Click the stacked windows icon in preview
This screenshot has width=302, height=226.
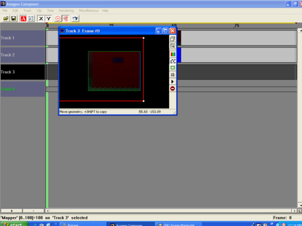click(172, 39)
